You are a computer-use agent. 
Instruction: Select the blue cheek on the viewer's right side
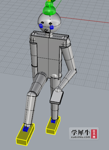52,27
